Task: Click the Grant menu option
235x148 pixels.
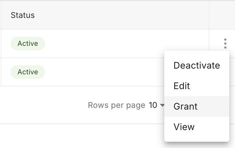Action: 185,106
